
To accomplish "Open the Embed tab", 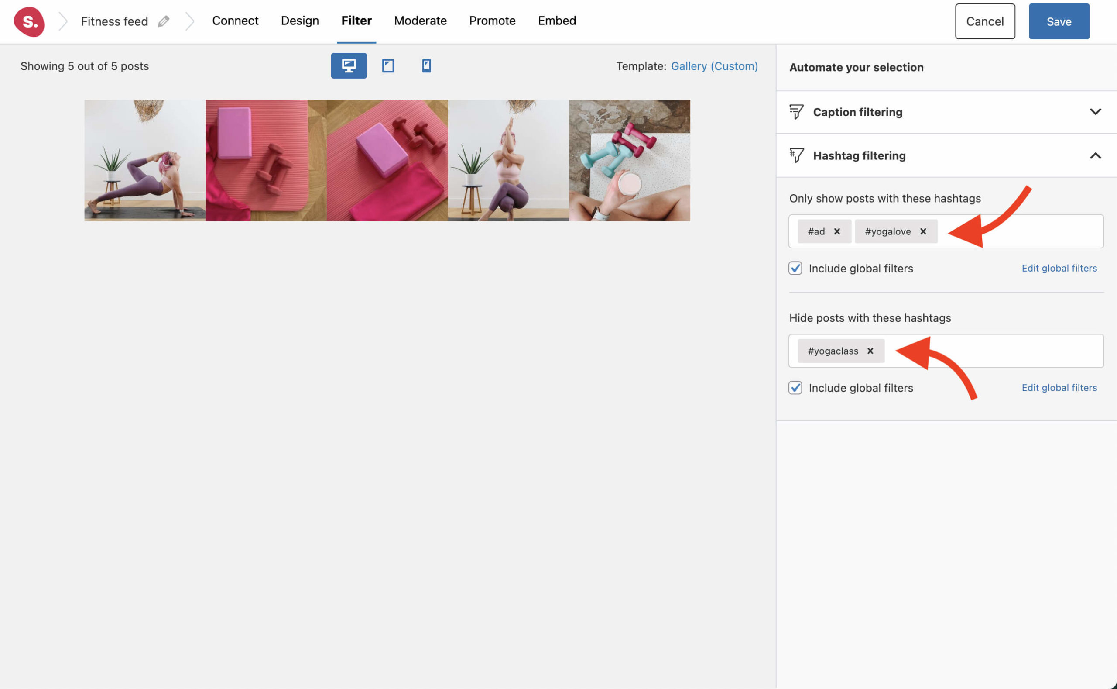I will point(556,21).
